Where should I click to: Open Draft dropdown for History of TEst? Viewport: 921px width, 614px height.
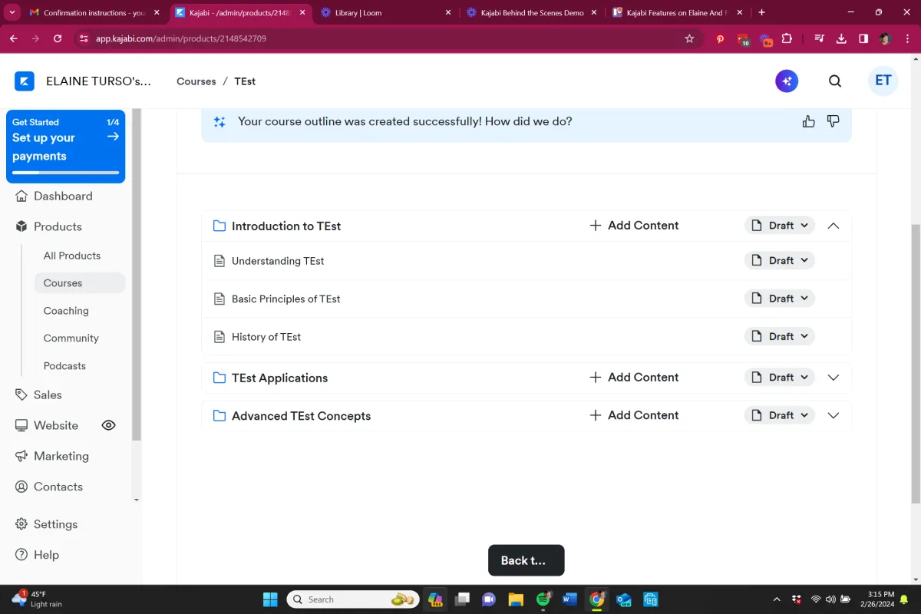coord(780,336)
